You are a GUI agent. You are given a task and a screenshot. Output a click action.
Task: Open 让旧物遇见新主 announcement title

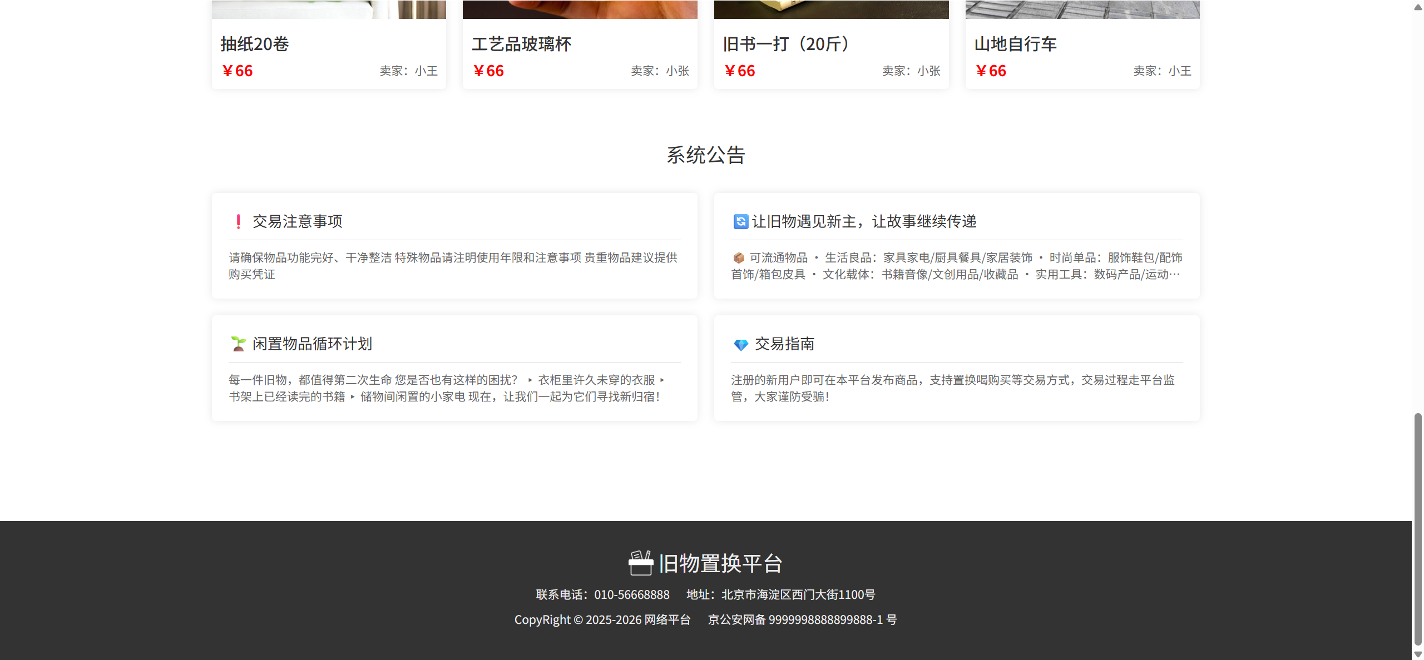click(864, 221)
